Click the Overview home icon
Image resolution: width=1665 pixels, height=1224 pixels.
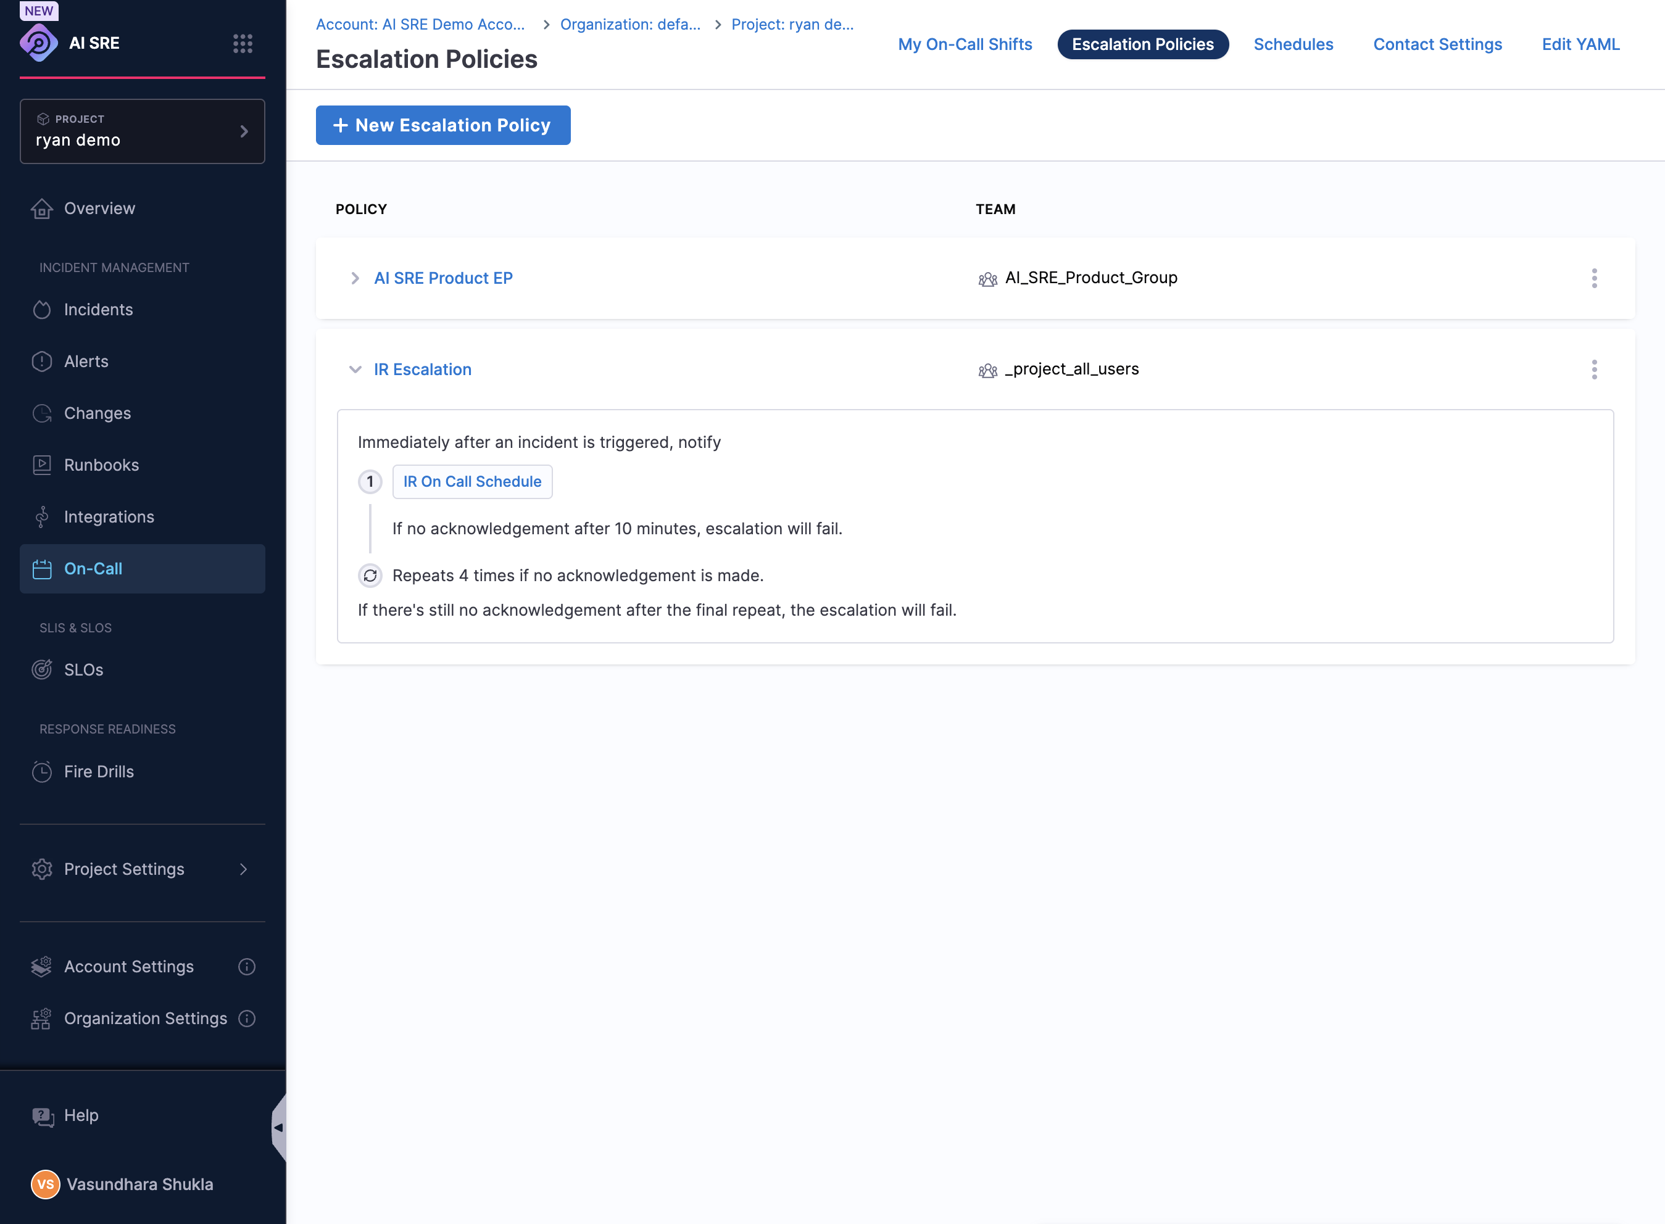(x=41, y=209)
